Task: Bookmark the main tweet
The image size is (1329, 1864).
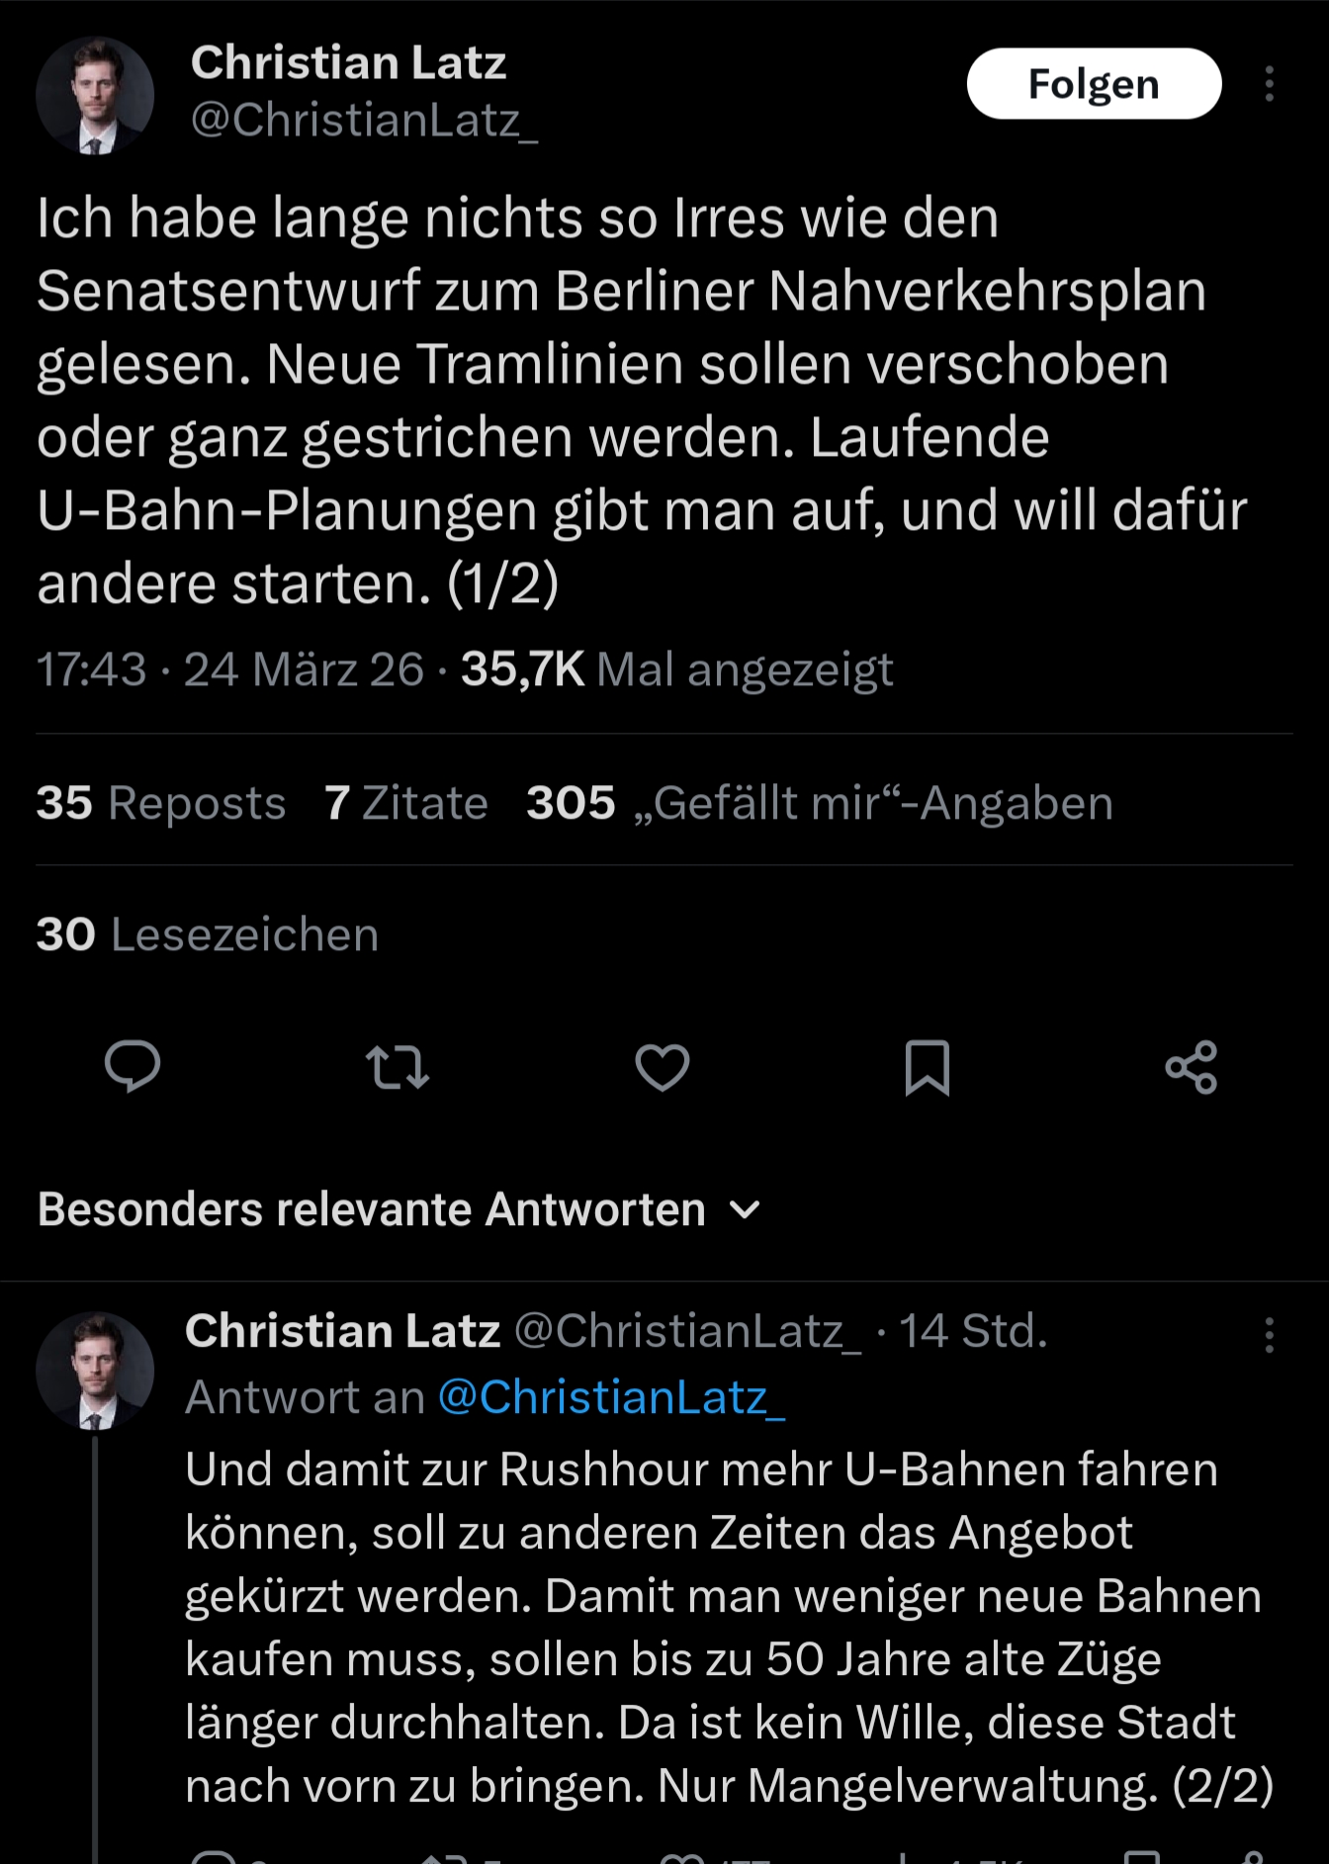Action: coord(927,1067)
